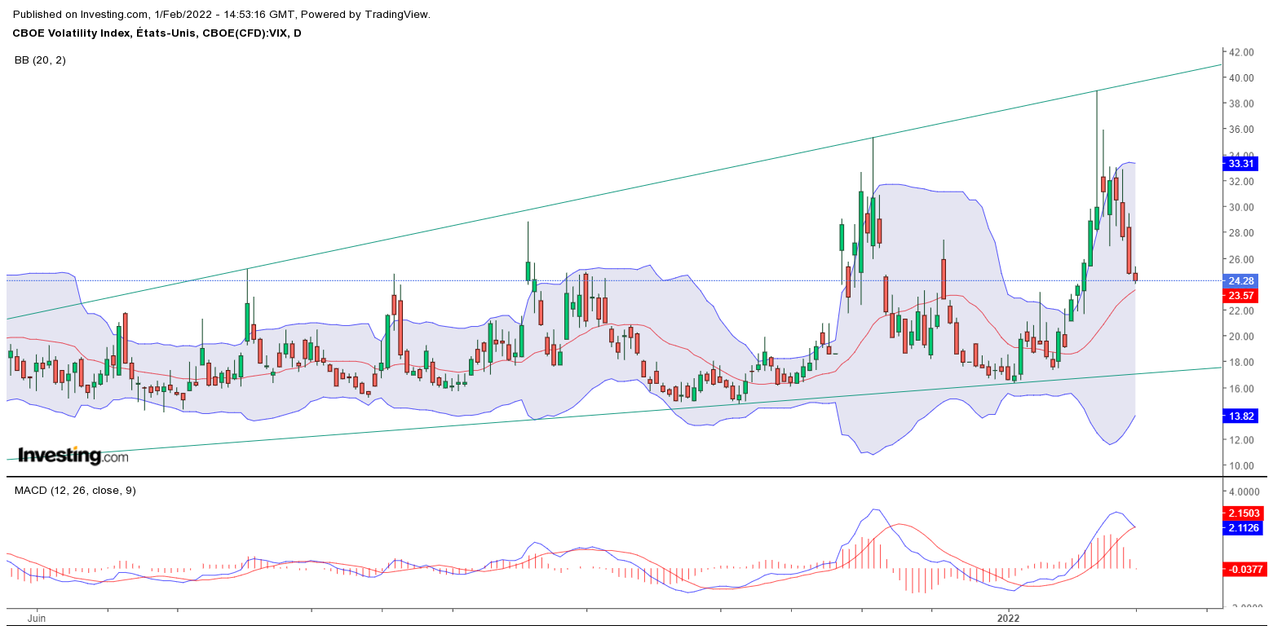This screenshot has height=630, width=1273.
Task: Click the red -0.0377 histogram value tag
Action: (1245, 569)
